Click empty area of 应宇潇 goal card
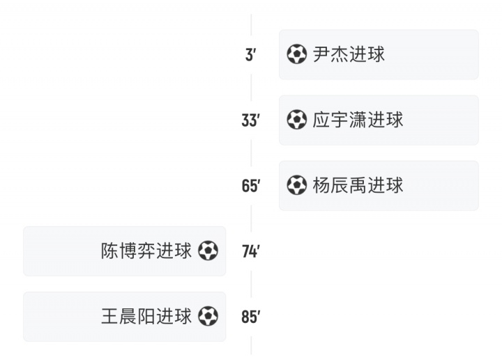 442,120
